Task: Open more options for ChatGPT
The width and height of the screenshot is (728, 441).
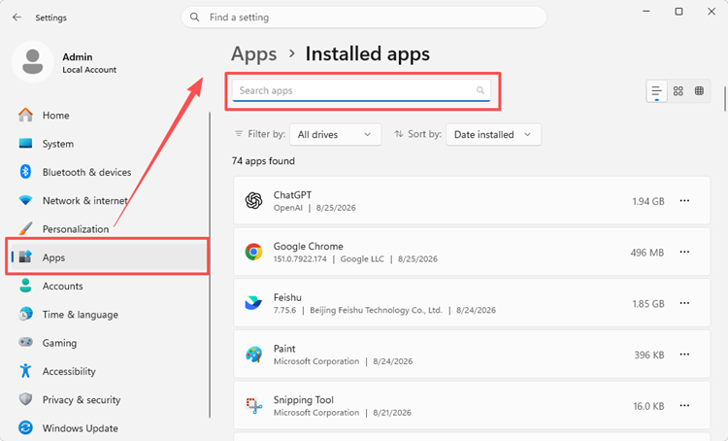Action: [684, 201]
